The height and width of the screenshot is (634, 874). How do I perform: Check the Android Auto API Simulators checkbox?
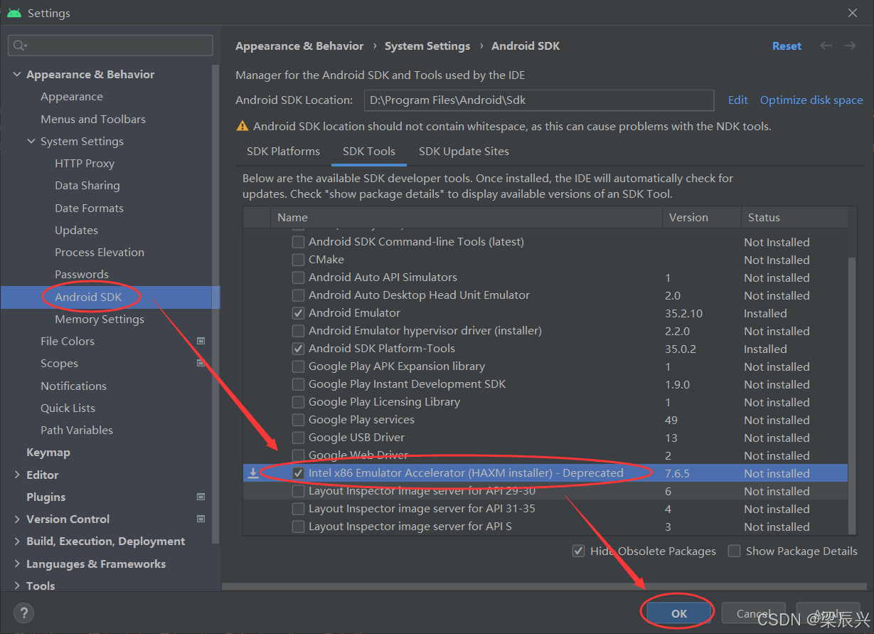coord(298,278)
